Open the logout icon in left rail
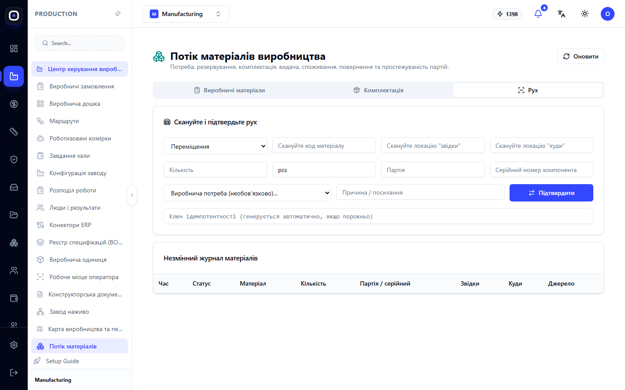625x390 pixels. [14, 373]
